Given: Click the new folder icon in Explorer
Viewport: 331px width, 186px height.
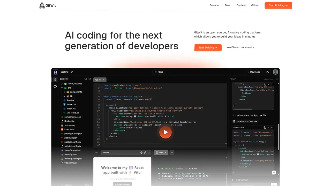Looking at the screenshot, I should (x=90, y=79).
